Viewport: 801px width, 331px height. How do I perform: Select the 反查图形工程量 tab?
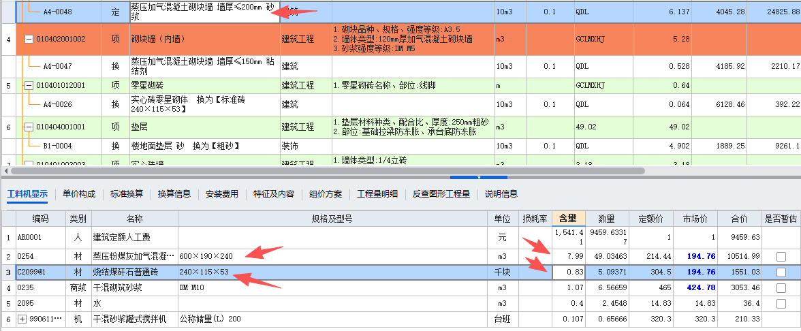pos(441,194)
